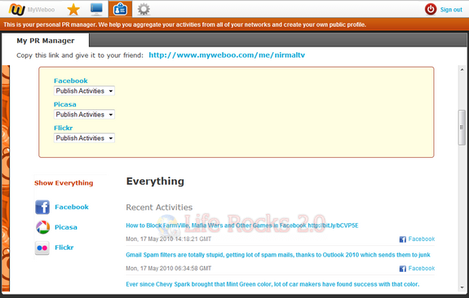Filter by Flickr text link in sidebar

click(x=64, y=248)
